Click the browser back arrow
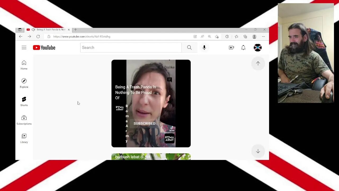This screenshot has height=191, width=339. 21,37
